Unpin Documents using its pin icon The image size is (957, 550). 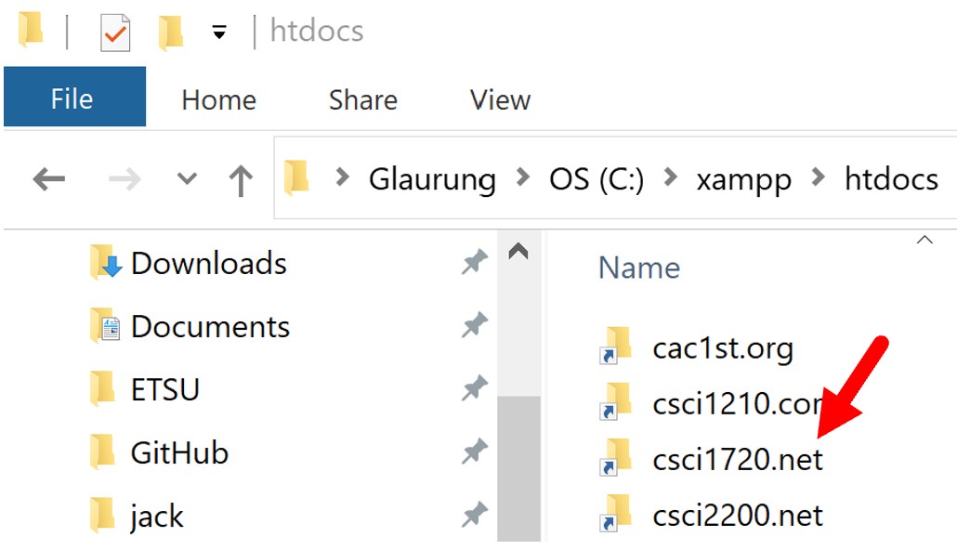[x=475, y=326]
